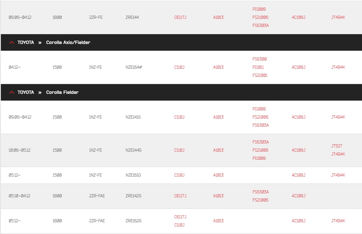This screenshot has width=362, height=234.
Task: Collapse the Corolla Fielder section chevron
Action: click(x=12, y=92)
